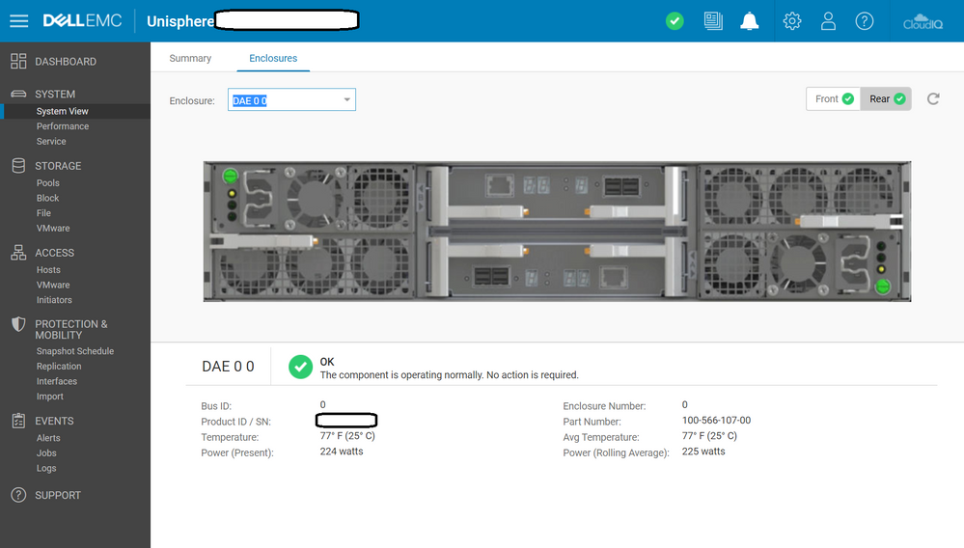Open the Dashboard page

point(66,62)
